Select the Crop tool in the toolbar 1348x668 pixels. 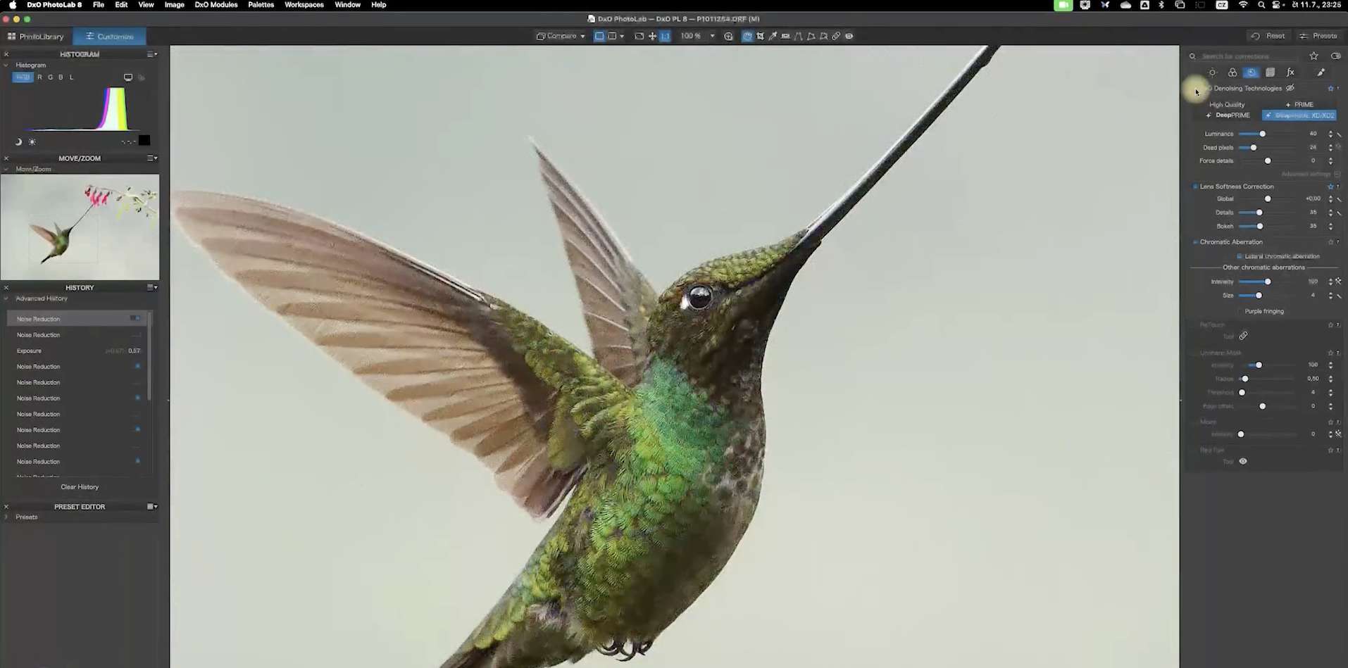pos(761,36)
